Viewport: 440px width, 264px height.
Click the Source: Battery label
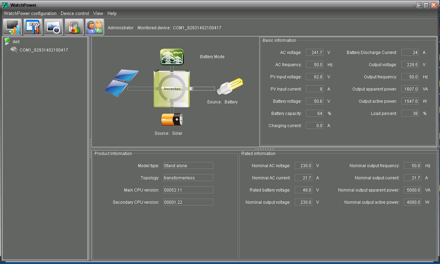[222, 102]
